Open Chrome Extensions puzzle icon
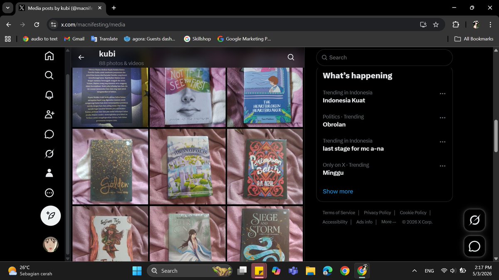This screenshot has width=499, height=280. coord(456,24)
